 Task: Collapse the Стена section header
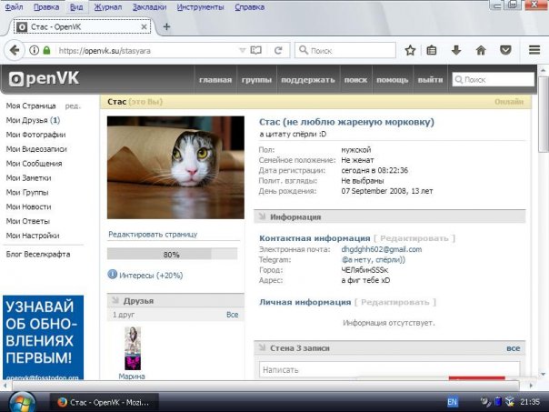coord(265,348)
